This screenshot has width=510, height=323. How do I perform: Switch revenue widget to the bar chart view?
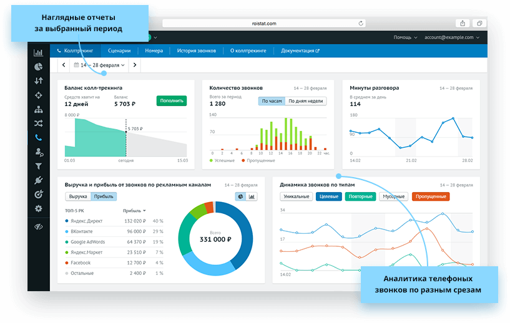[x=252, y=196]
